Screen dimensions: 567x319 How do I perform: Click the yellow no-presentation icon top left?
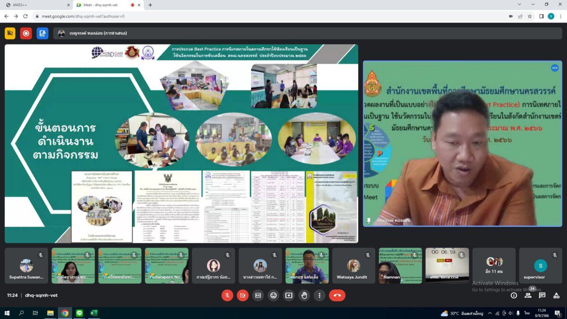click(10, 33)
